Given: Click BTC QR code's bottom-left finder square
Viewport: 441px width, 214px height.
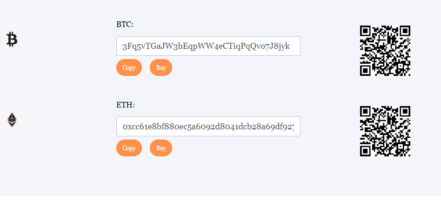Looking at the screenshot, I should click(x=365, y=71).
